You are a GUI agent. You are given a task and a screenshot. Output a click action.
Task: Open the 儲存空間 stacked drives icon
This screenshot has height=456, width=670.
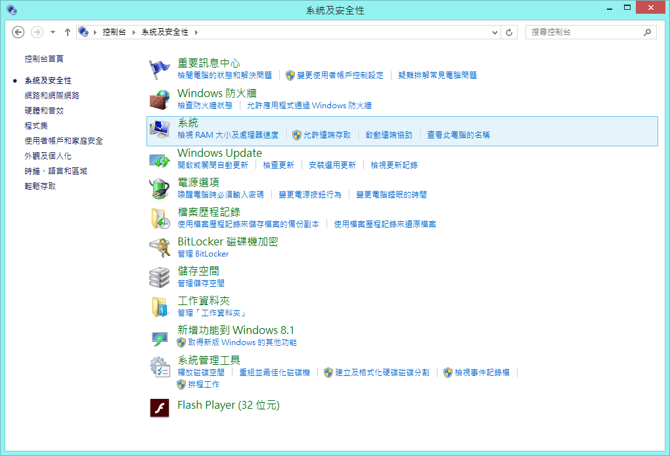[x=160, y=278]
